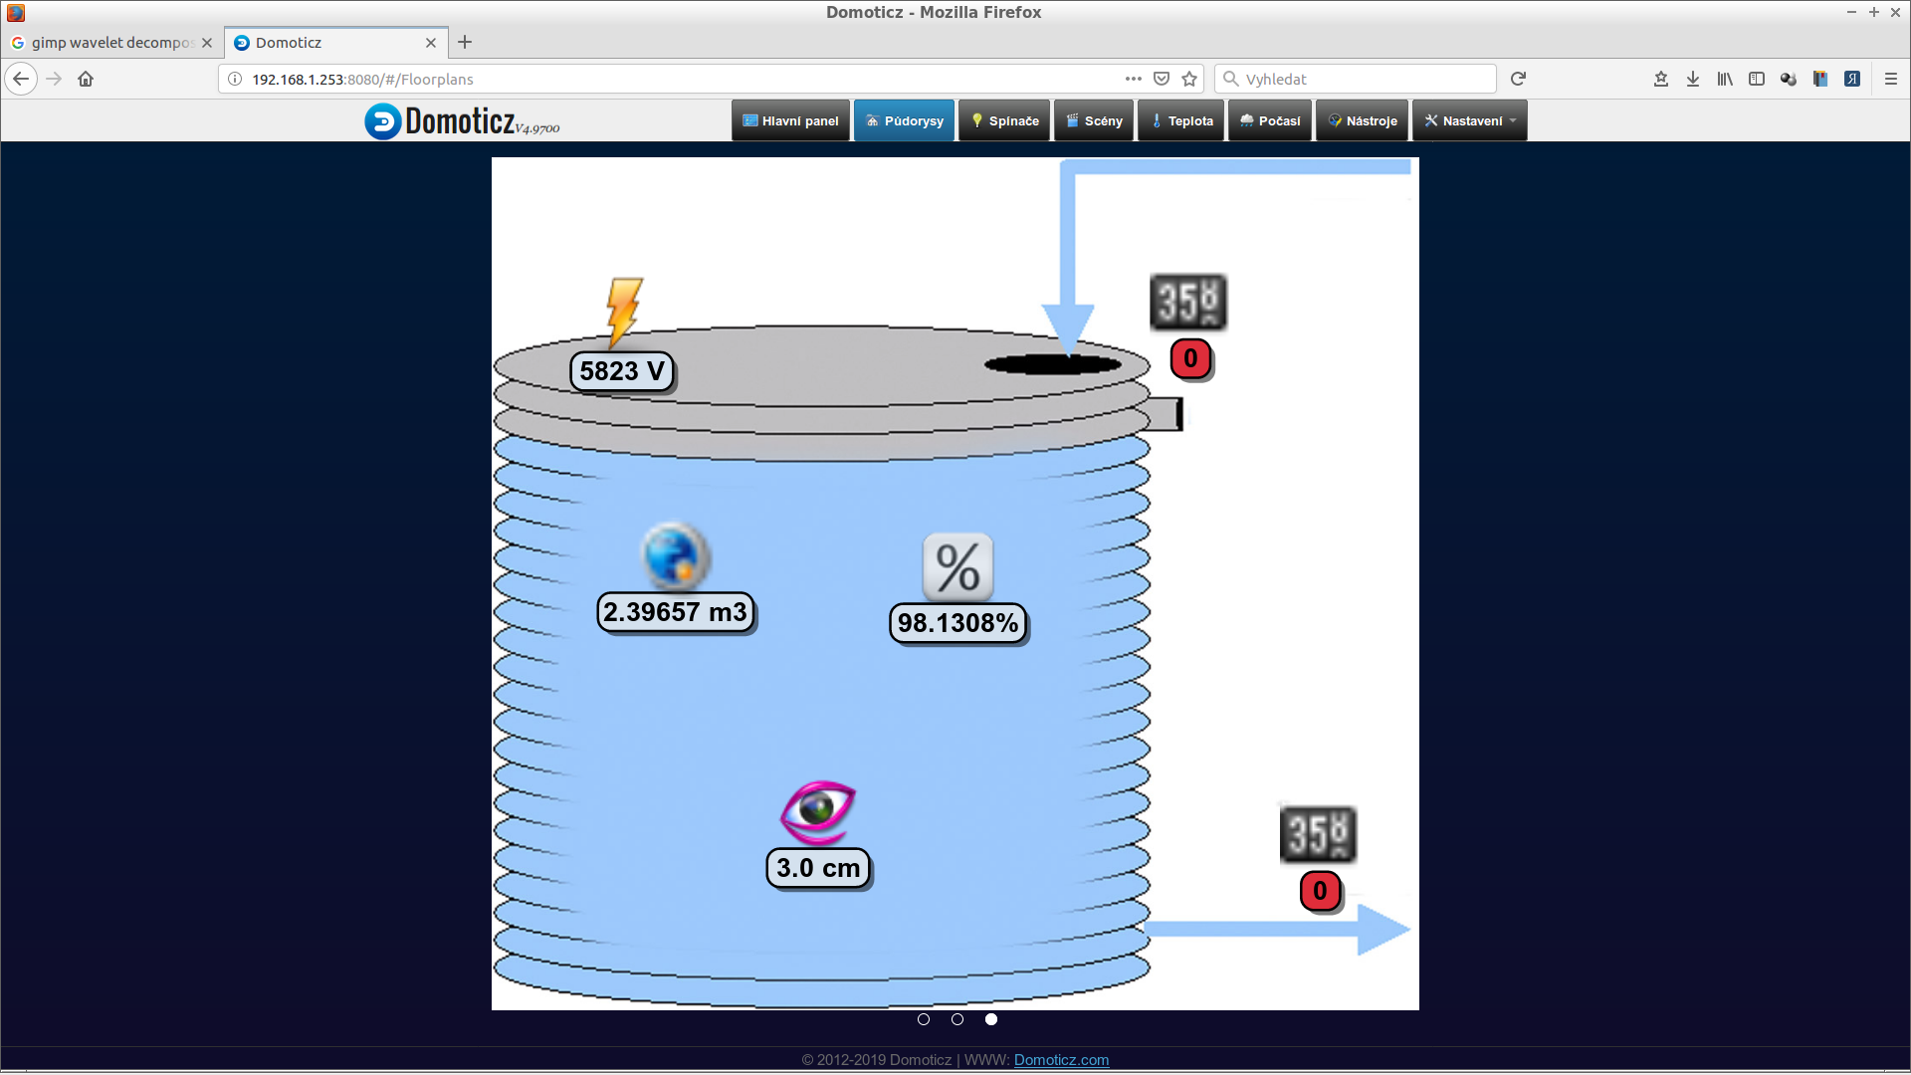This screenshot has width=1911, height=1075.
Task: Focus the Vyhledat search field
Action: [x=1364, y=79]
